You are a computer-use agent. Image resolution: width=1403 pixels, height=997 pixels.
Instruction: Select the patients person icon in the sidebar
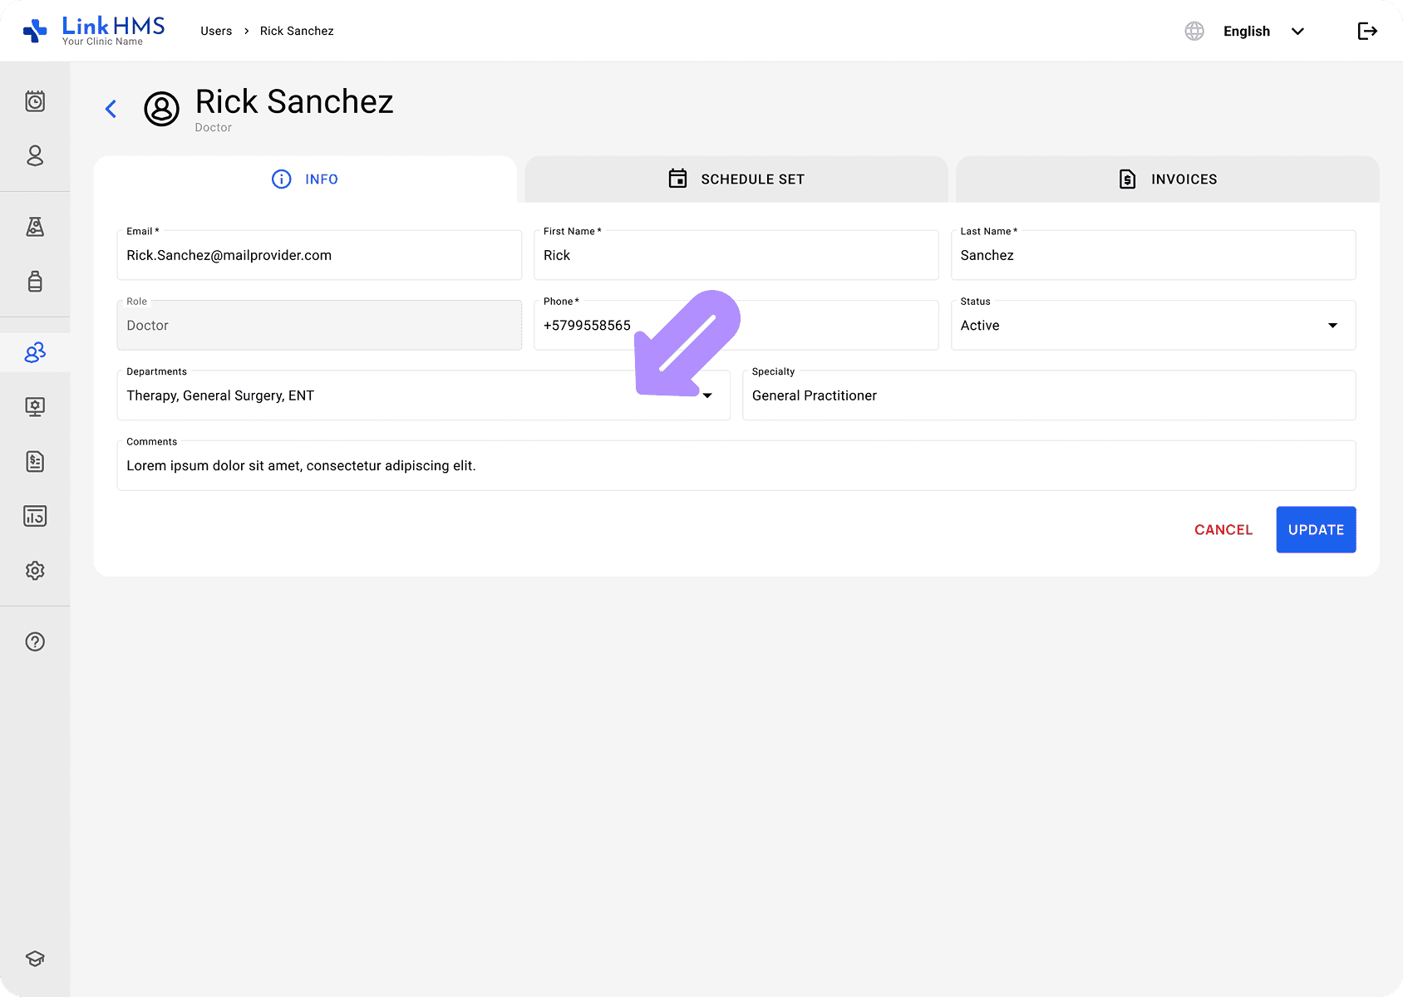(x=35, y=155)
